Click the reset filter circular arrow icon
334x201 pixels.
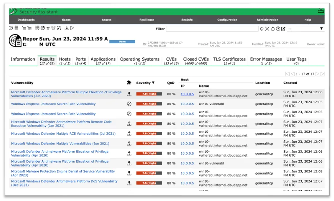point(272,29)
